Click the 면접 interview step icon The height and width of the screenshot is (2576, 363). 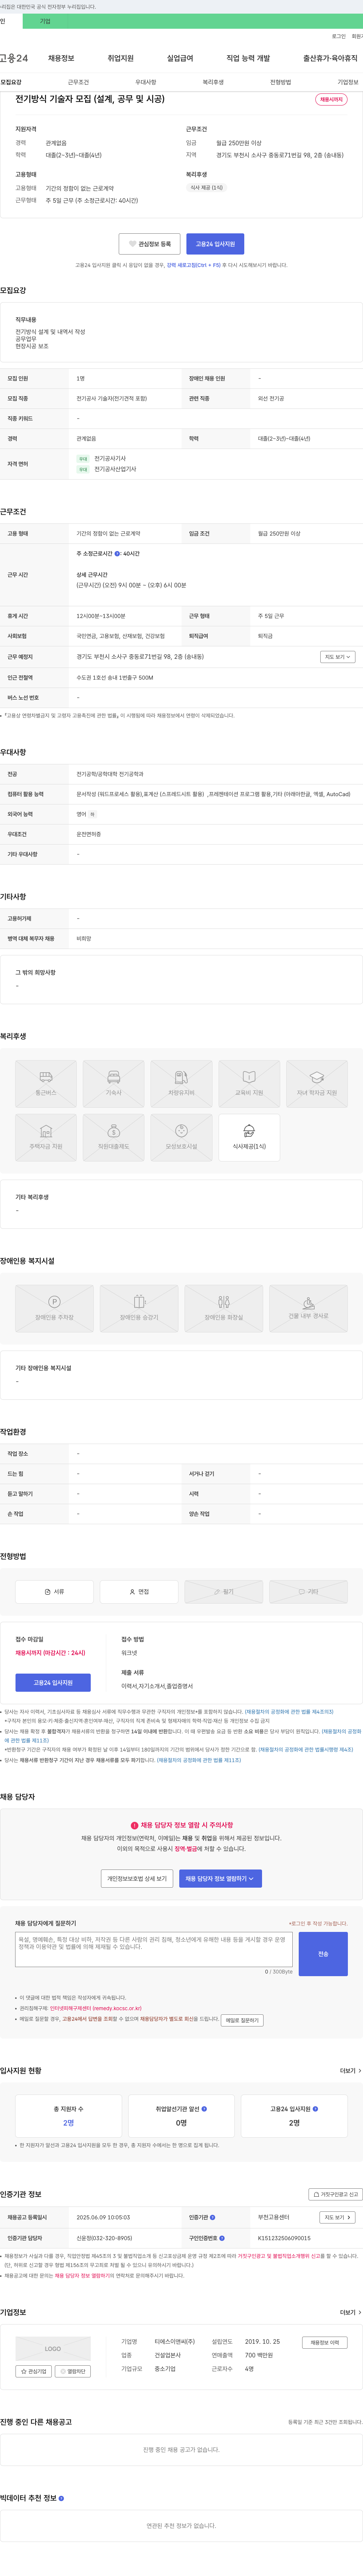click(139, 1591)
